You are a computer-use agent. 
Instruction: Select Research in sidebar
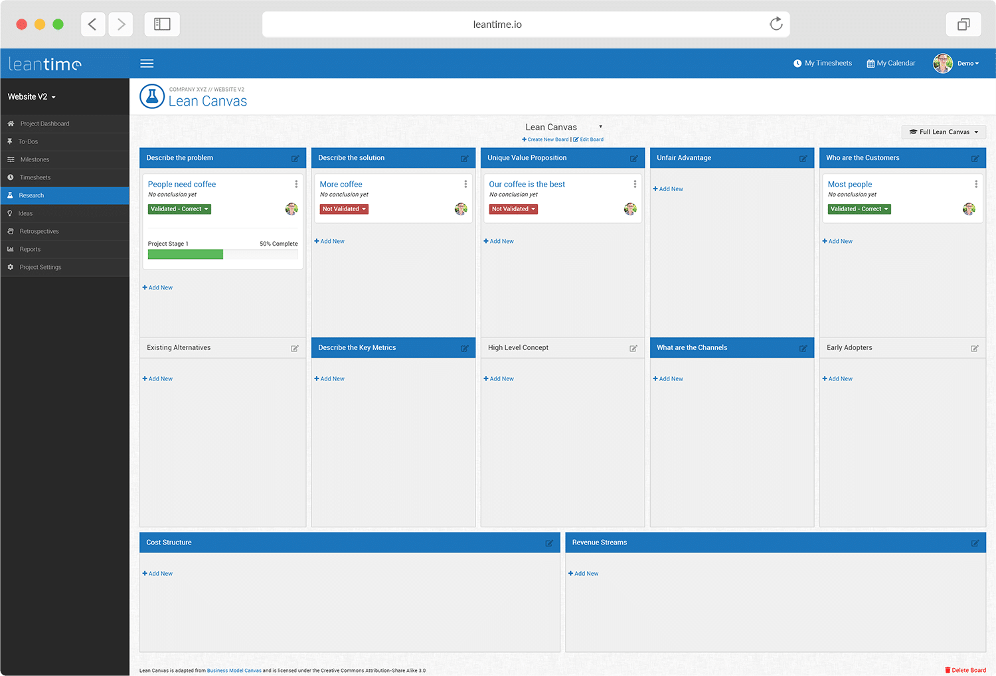(x=64, y=195)
